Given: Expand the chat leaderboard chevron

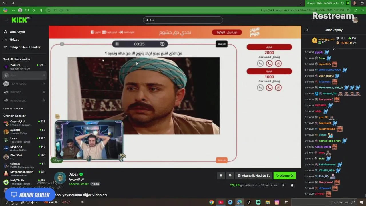Looking at the screenshot, I should pos(333,48).
